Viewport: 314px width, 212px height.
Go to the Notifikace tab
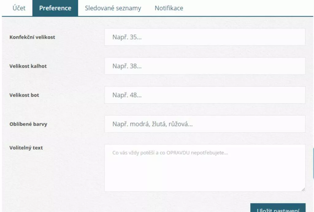click(169, 8)
